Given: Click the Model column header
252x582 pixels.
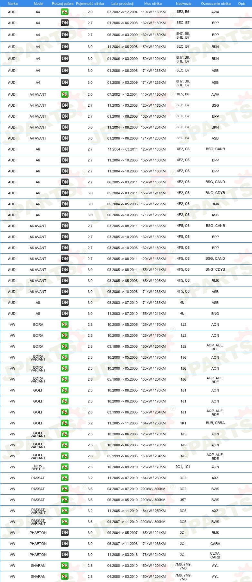Looking at the screenshot, I should coord(38,4).
